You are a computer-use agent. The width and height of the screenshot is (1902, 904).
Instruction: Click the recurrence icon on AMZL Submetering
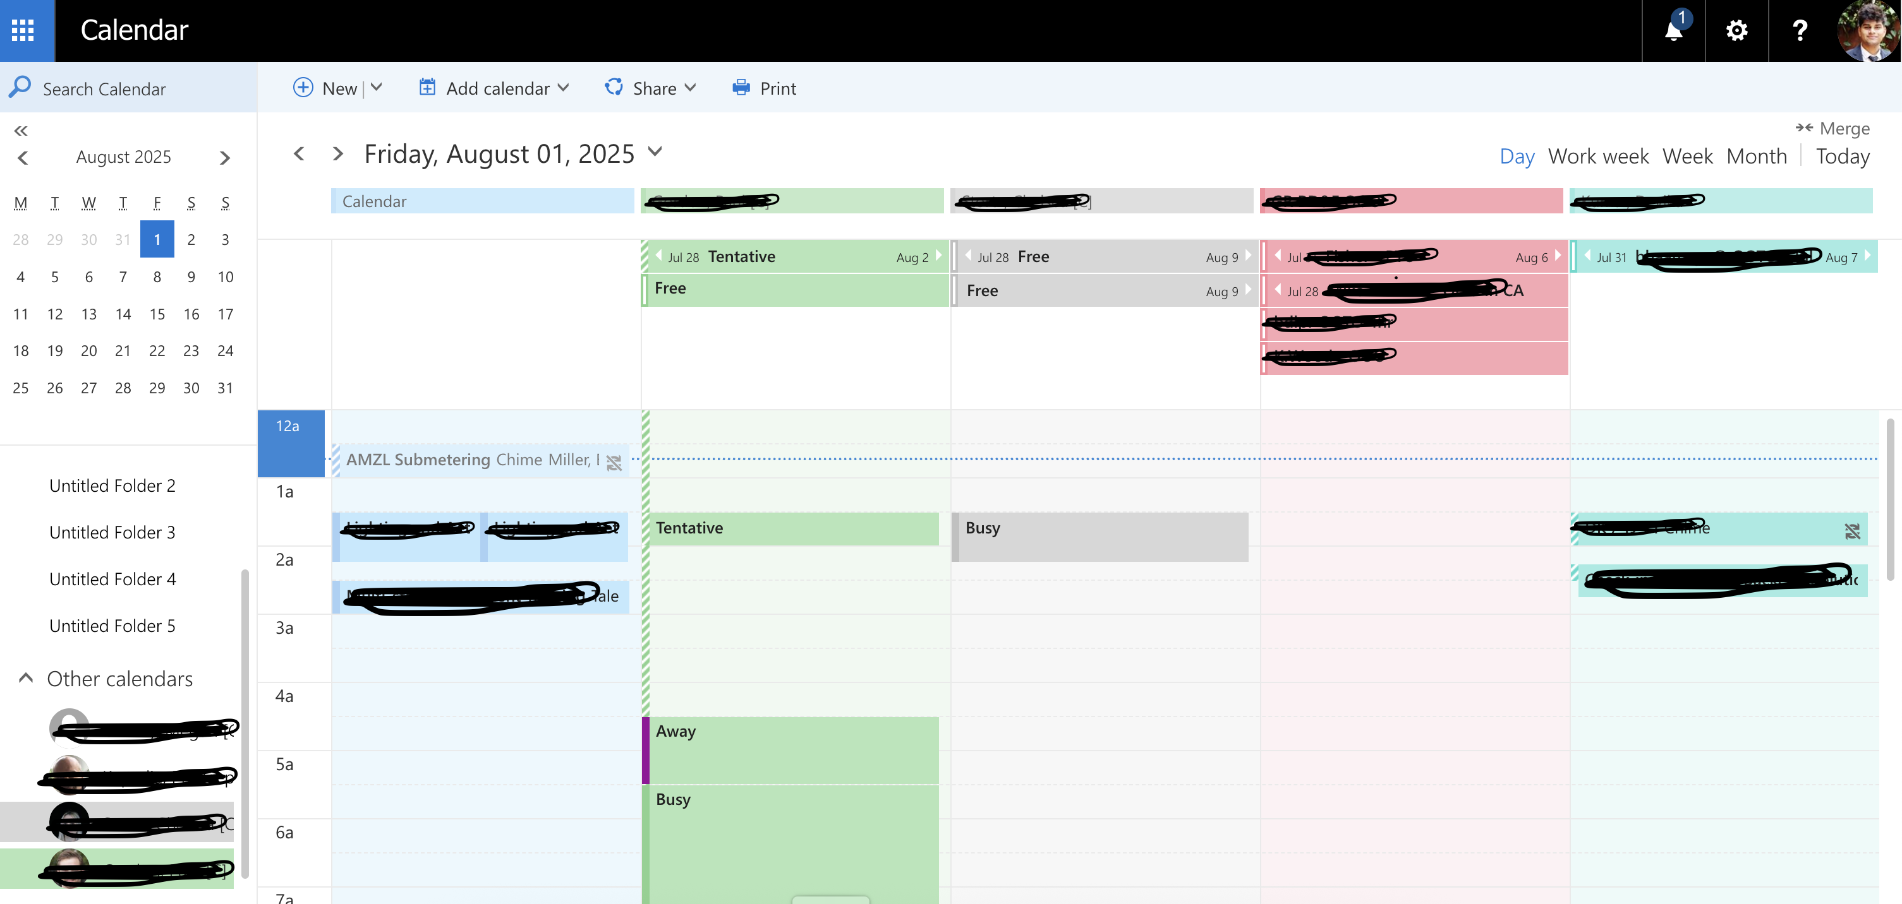614,463
